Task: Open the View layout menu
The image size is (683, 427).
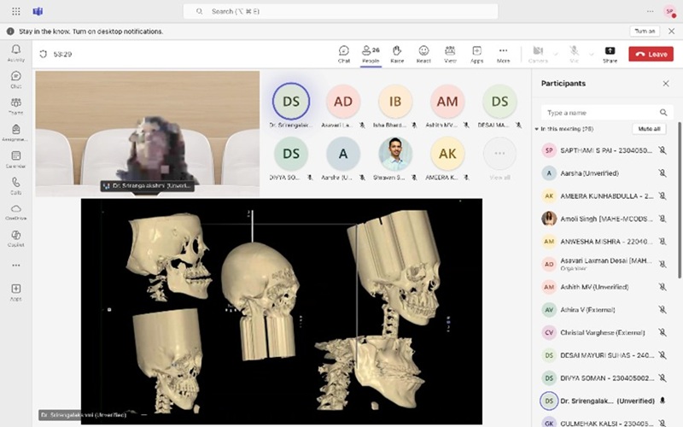Action: pyautogui.click(x=450, y=53)
